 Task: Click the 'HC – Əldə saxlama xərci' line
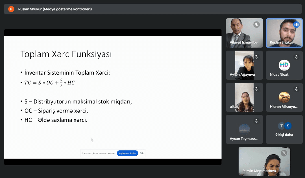coord(56,120)
